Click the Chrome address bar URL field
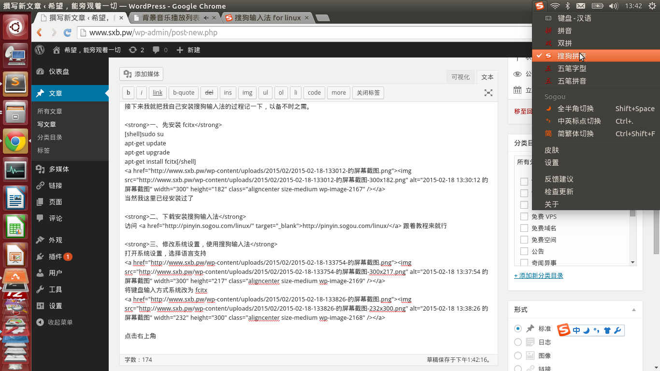This screenshot has width=660, height=371. pyautogui.click(x=290, y=33)
